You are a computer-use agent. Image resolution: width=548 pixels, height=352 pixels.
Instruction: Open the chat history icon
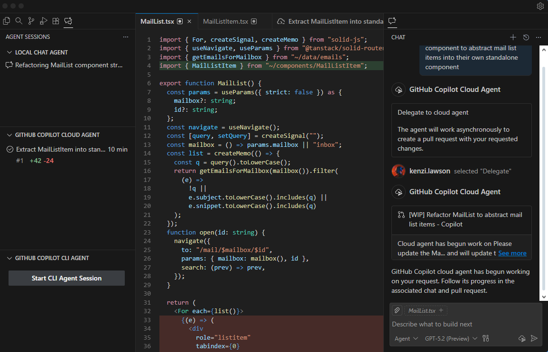pyautogui.click(x=526, y=37)
